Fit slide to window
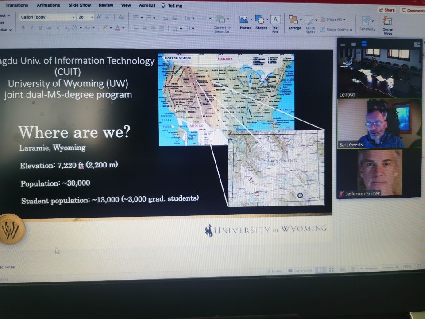 419,266
